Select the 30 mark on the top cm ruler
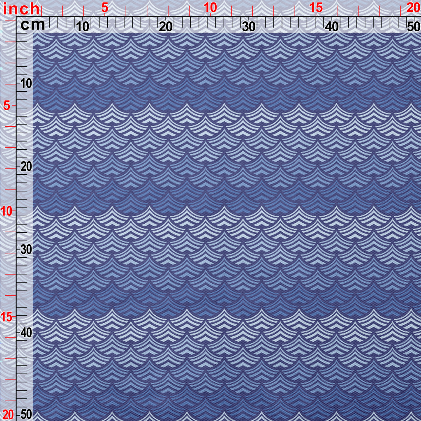 coord(249,27)
